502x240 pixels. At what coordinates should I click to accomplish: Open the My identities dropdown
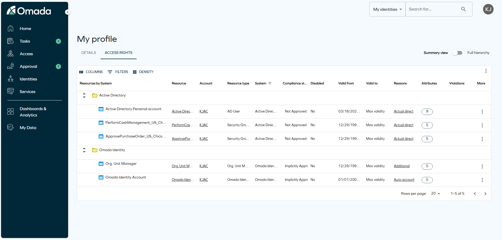[x=388, y=9]
